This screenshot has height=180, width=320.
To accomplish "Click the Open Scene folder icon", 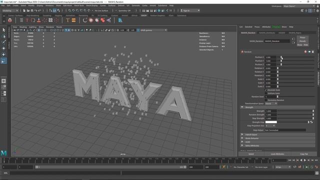I will (28, 10).
